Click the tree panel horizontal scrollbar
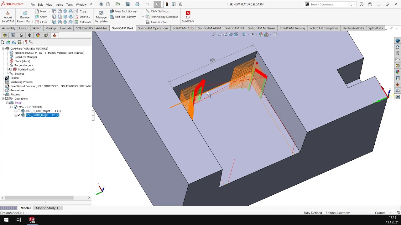The height and width of the screenshot is (225, 401). click(40, 197)
